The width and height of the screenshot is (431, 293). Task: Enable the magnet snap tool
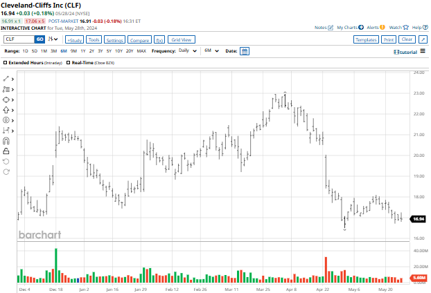tap(6, 140)
